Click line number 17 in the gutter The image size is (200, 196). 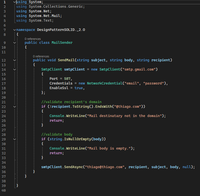point(4,83)
